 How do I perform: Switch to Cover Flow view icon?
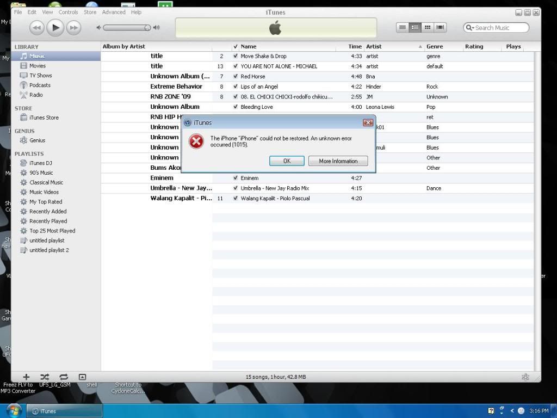click(x=440, y=27)
